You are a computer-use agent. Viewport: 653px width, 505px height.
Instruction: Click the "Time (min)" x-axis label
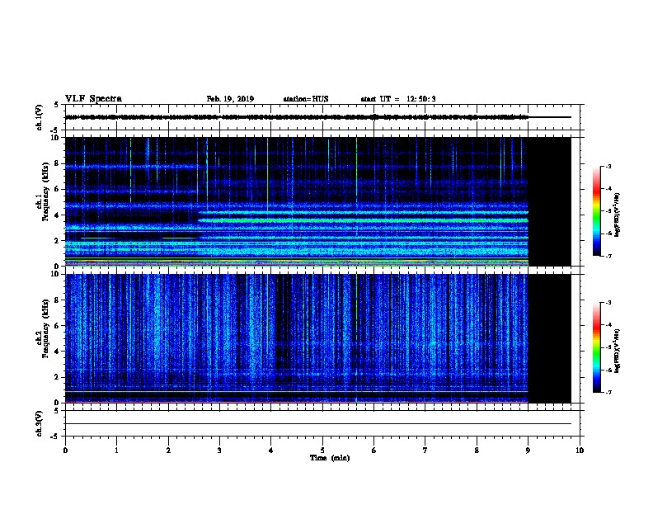pyautogui.click(x=330, y=458)
